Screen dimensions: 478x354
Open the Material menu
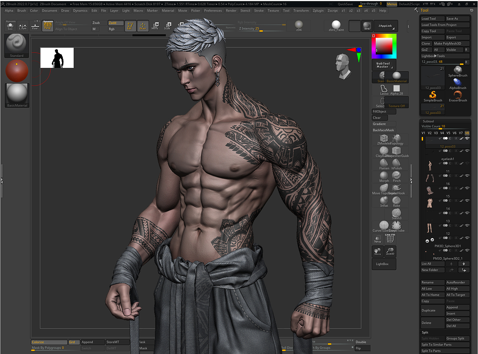click(x=168, y=10)
